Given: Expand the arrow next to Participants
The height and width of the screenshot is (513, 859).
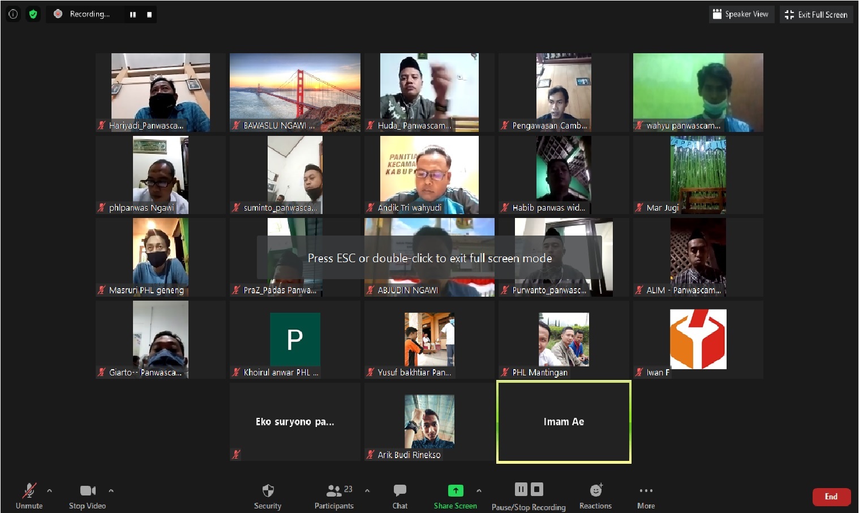Looking at the screenshot, I should (367, 490).
